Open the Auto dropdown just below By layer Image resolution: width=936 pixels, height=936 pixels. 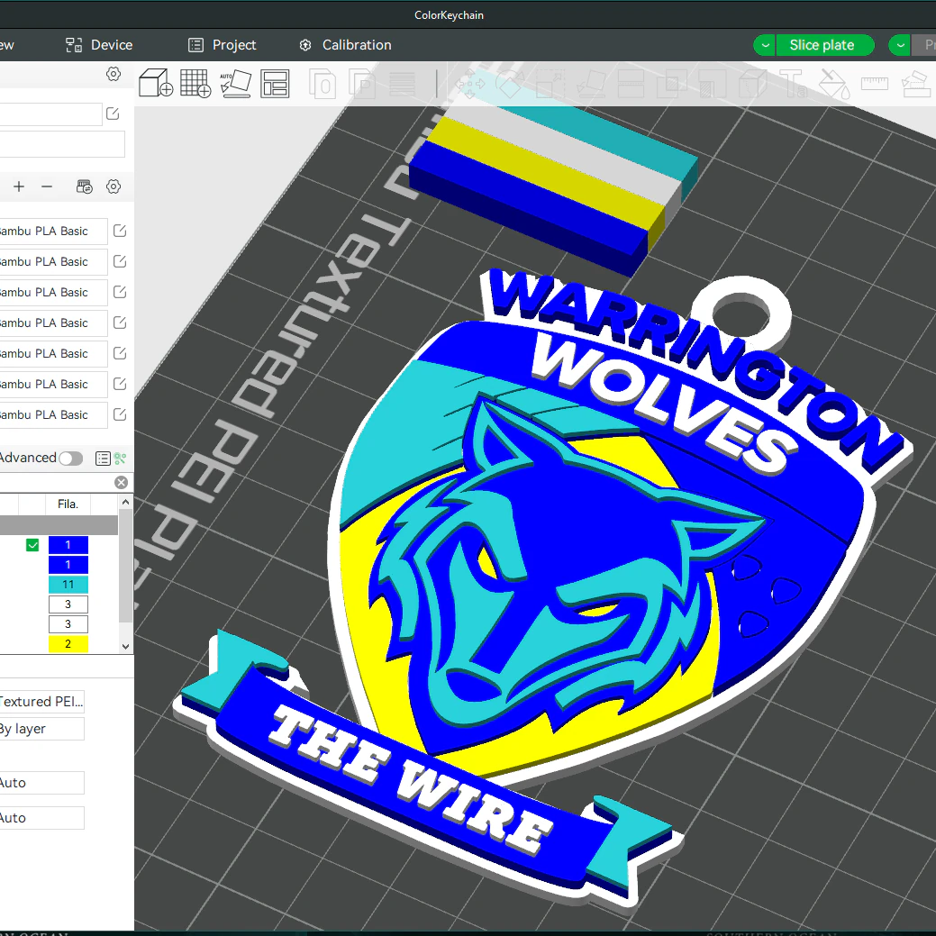point(41,783)
